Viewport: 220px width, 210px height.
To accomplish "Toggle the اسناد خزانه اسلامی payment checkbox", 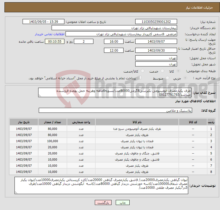I will point(140,77).
